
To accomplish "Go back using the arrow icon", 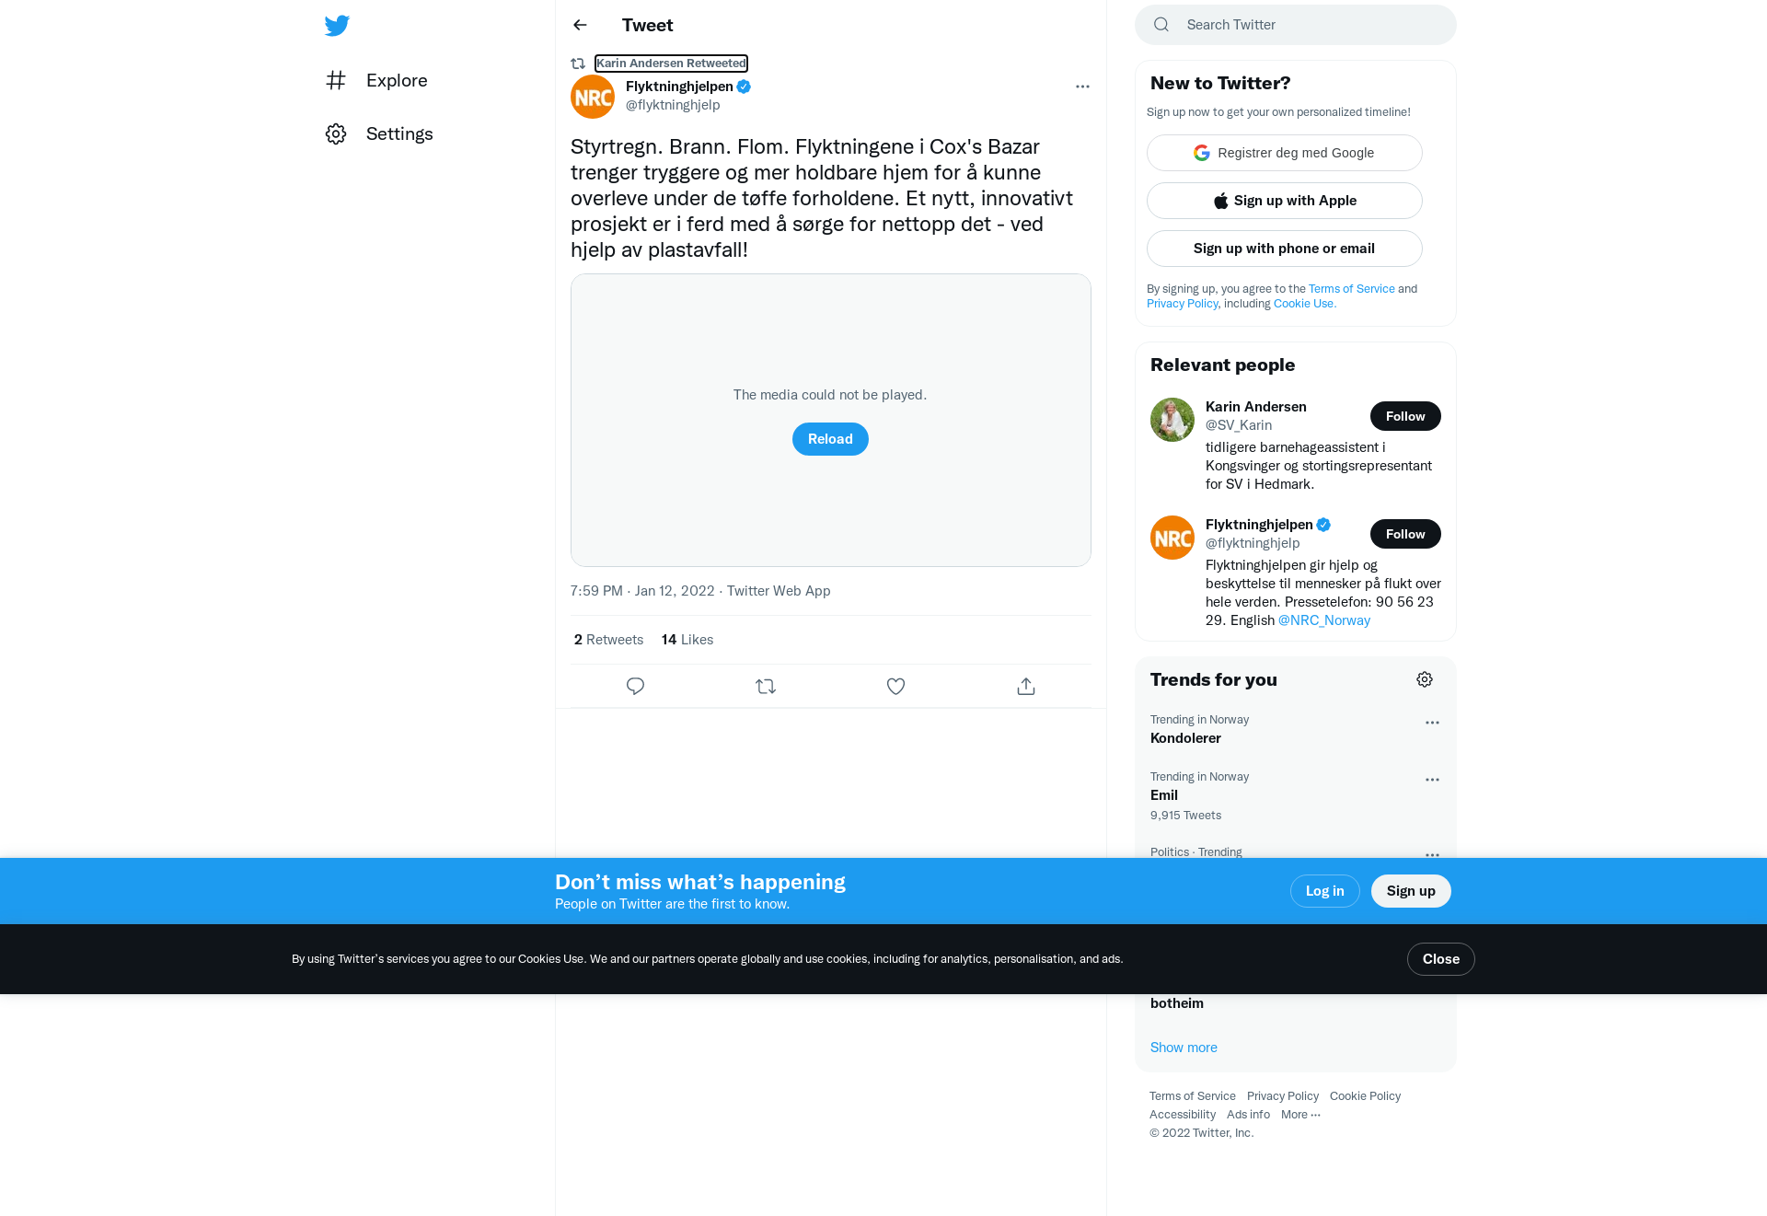I will (x=580, y=25).
